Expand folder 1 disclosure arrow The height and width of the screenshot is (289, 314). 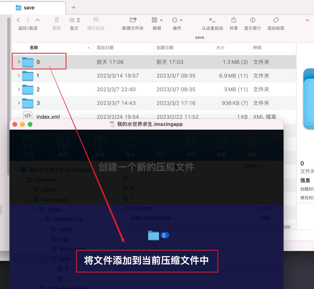tap(19, 76)
